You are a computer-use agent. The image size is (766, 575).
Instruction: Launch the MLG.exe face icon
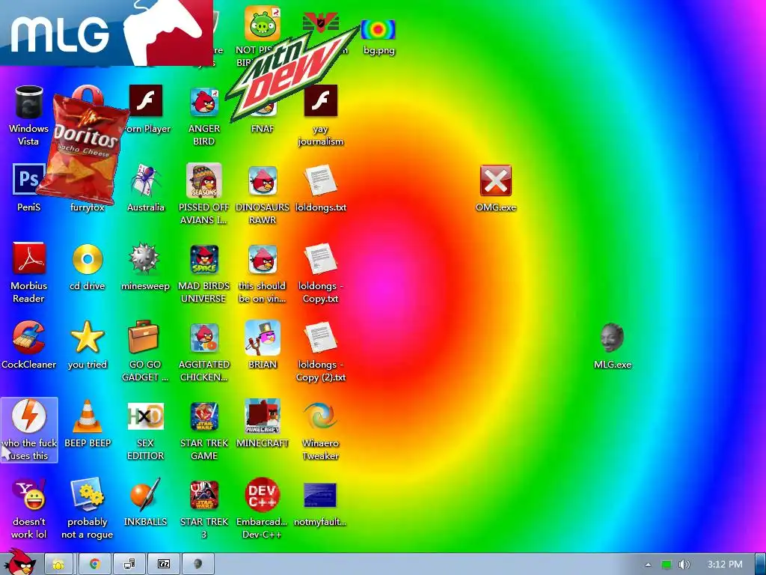pyautogui.click(x=612, y=338)
